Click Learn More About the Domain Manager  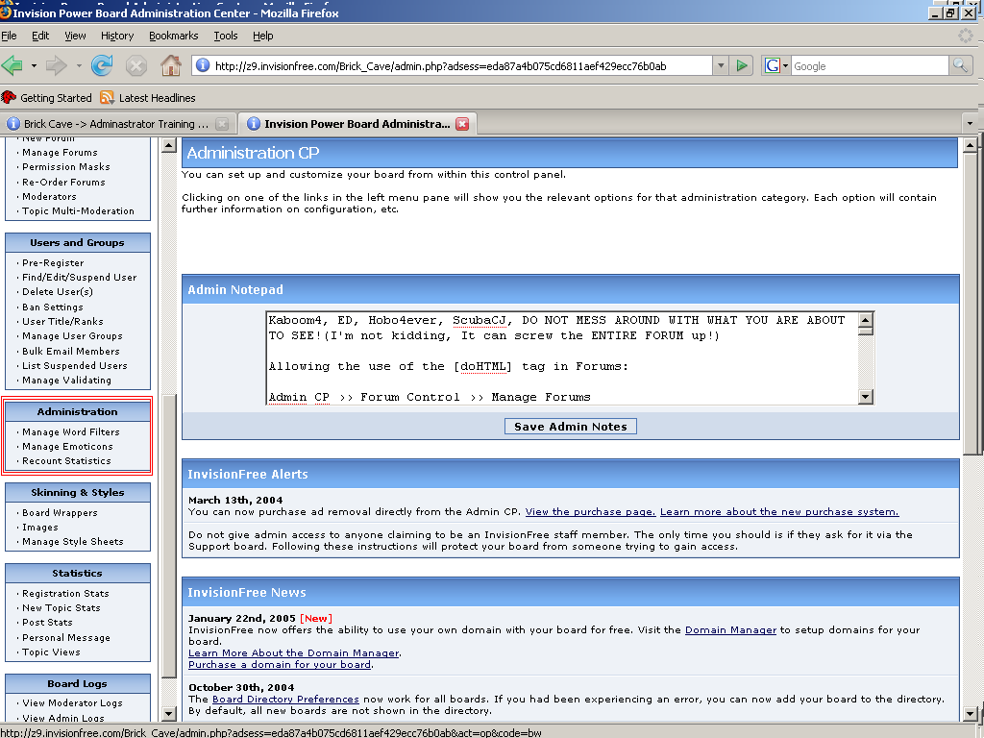(x=294, y=653)
